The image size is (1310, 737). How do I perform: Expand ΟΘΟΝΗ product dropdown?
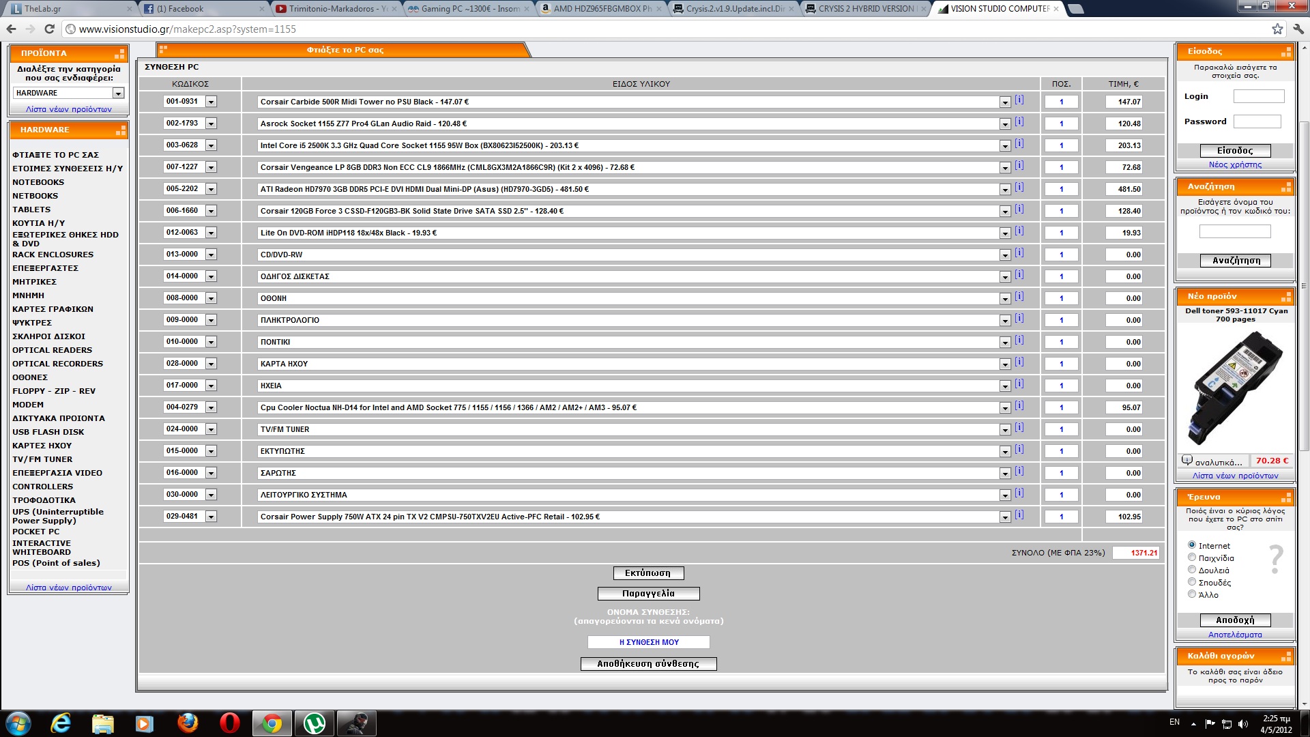click(1005, 299)
